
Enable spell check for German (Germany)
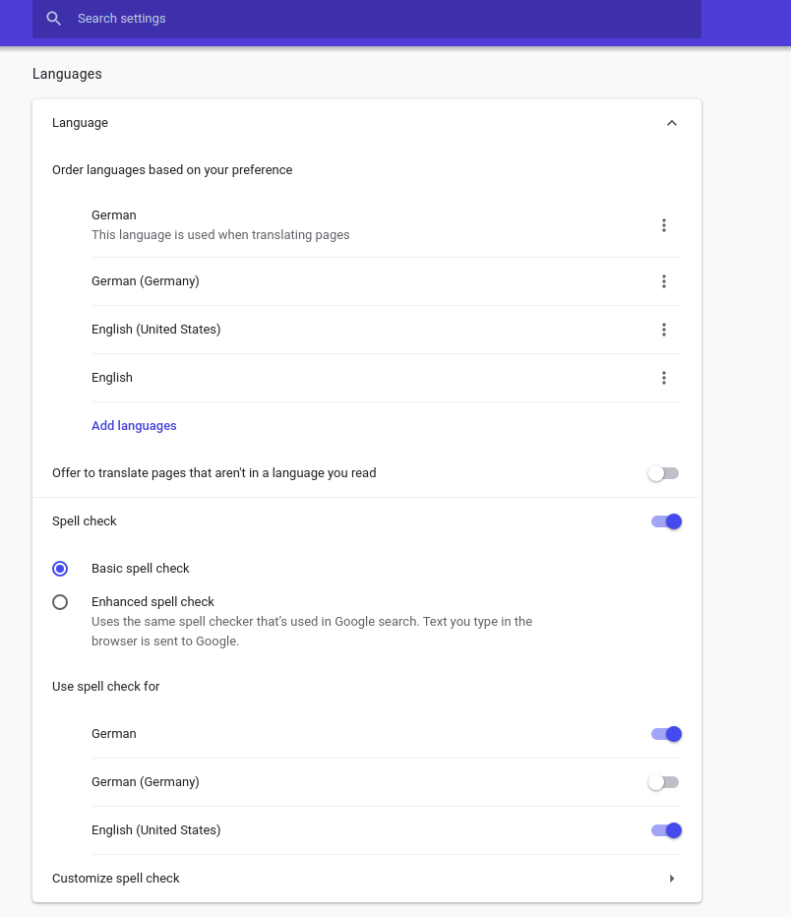pos(664,782)
